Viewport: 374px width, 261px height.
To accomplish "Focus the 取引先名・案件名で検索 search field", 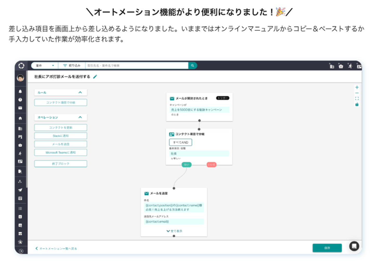I will click(137, 66).
